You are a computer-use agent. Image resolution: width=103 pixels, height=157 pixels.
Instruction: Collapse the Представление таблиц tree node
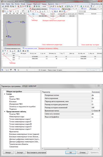coord(5,112)
